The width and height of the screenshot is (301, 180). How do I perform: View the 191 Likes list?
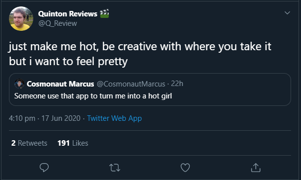pos(73,143)
